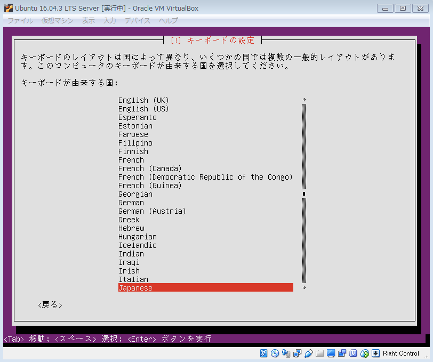Click the audio status icon
The height and width of the screenshot is (362, 433).
pos(286,353)
